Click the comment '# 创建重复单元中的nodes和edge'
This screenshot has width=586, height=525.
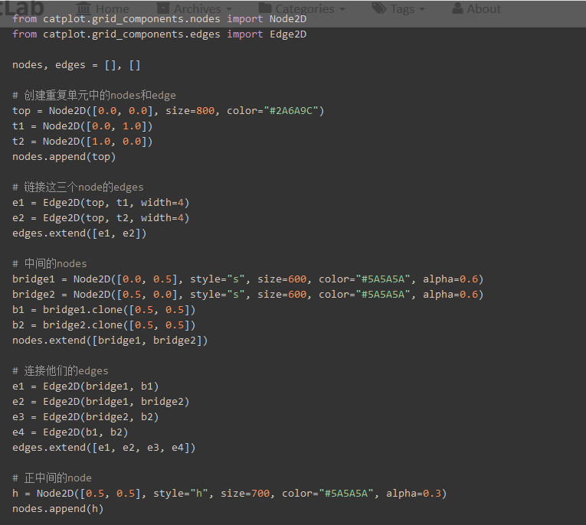click(x=94, y=96)
